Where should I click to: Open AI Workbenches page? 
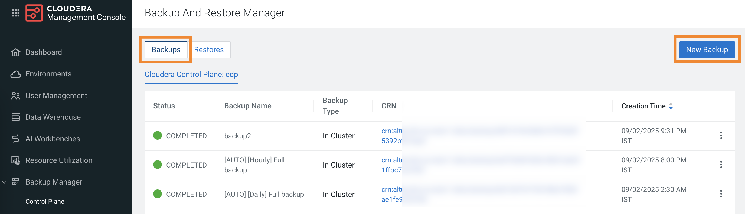point(53,139)
